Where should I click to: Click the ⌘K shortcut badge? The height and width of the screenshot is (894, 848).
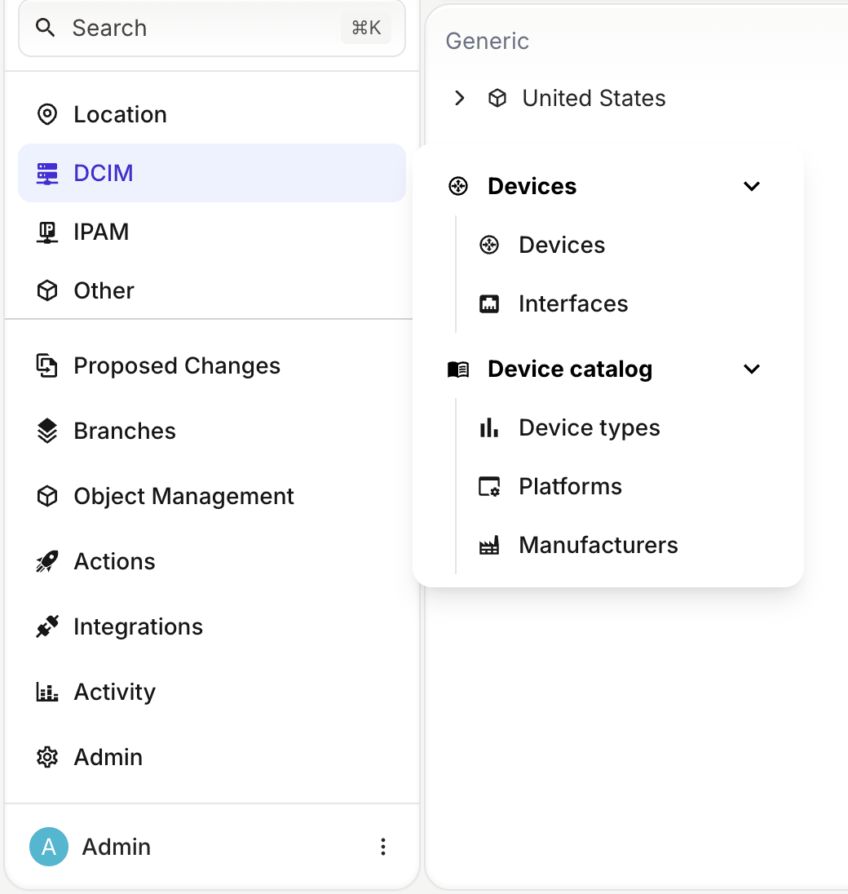click(366, 28)
